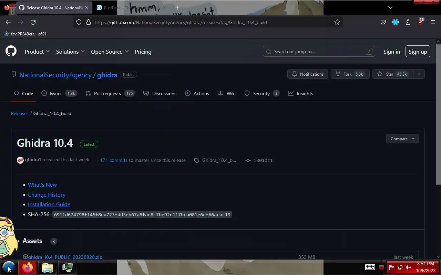
Task: List all tabs dropdown arrow
Action: pos(390,8)
